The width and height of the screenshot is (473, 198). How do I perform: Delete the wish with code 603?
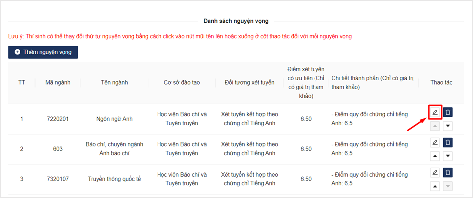point(448,142)
